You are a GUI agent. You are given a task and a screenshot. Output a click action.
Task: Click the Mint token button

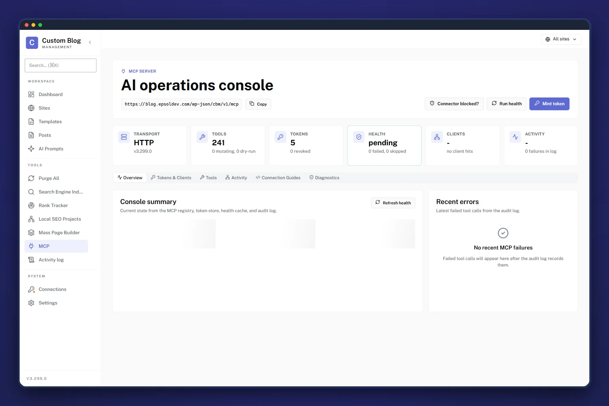(x=549, y=104)
